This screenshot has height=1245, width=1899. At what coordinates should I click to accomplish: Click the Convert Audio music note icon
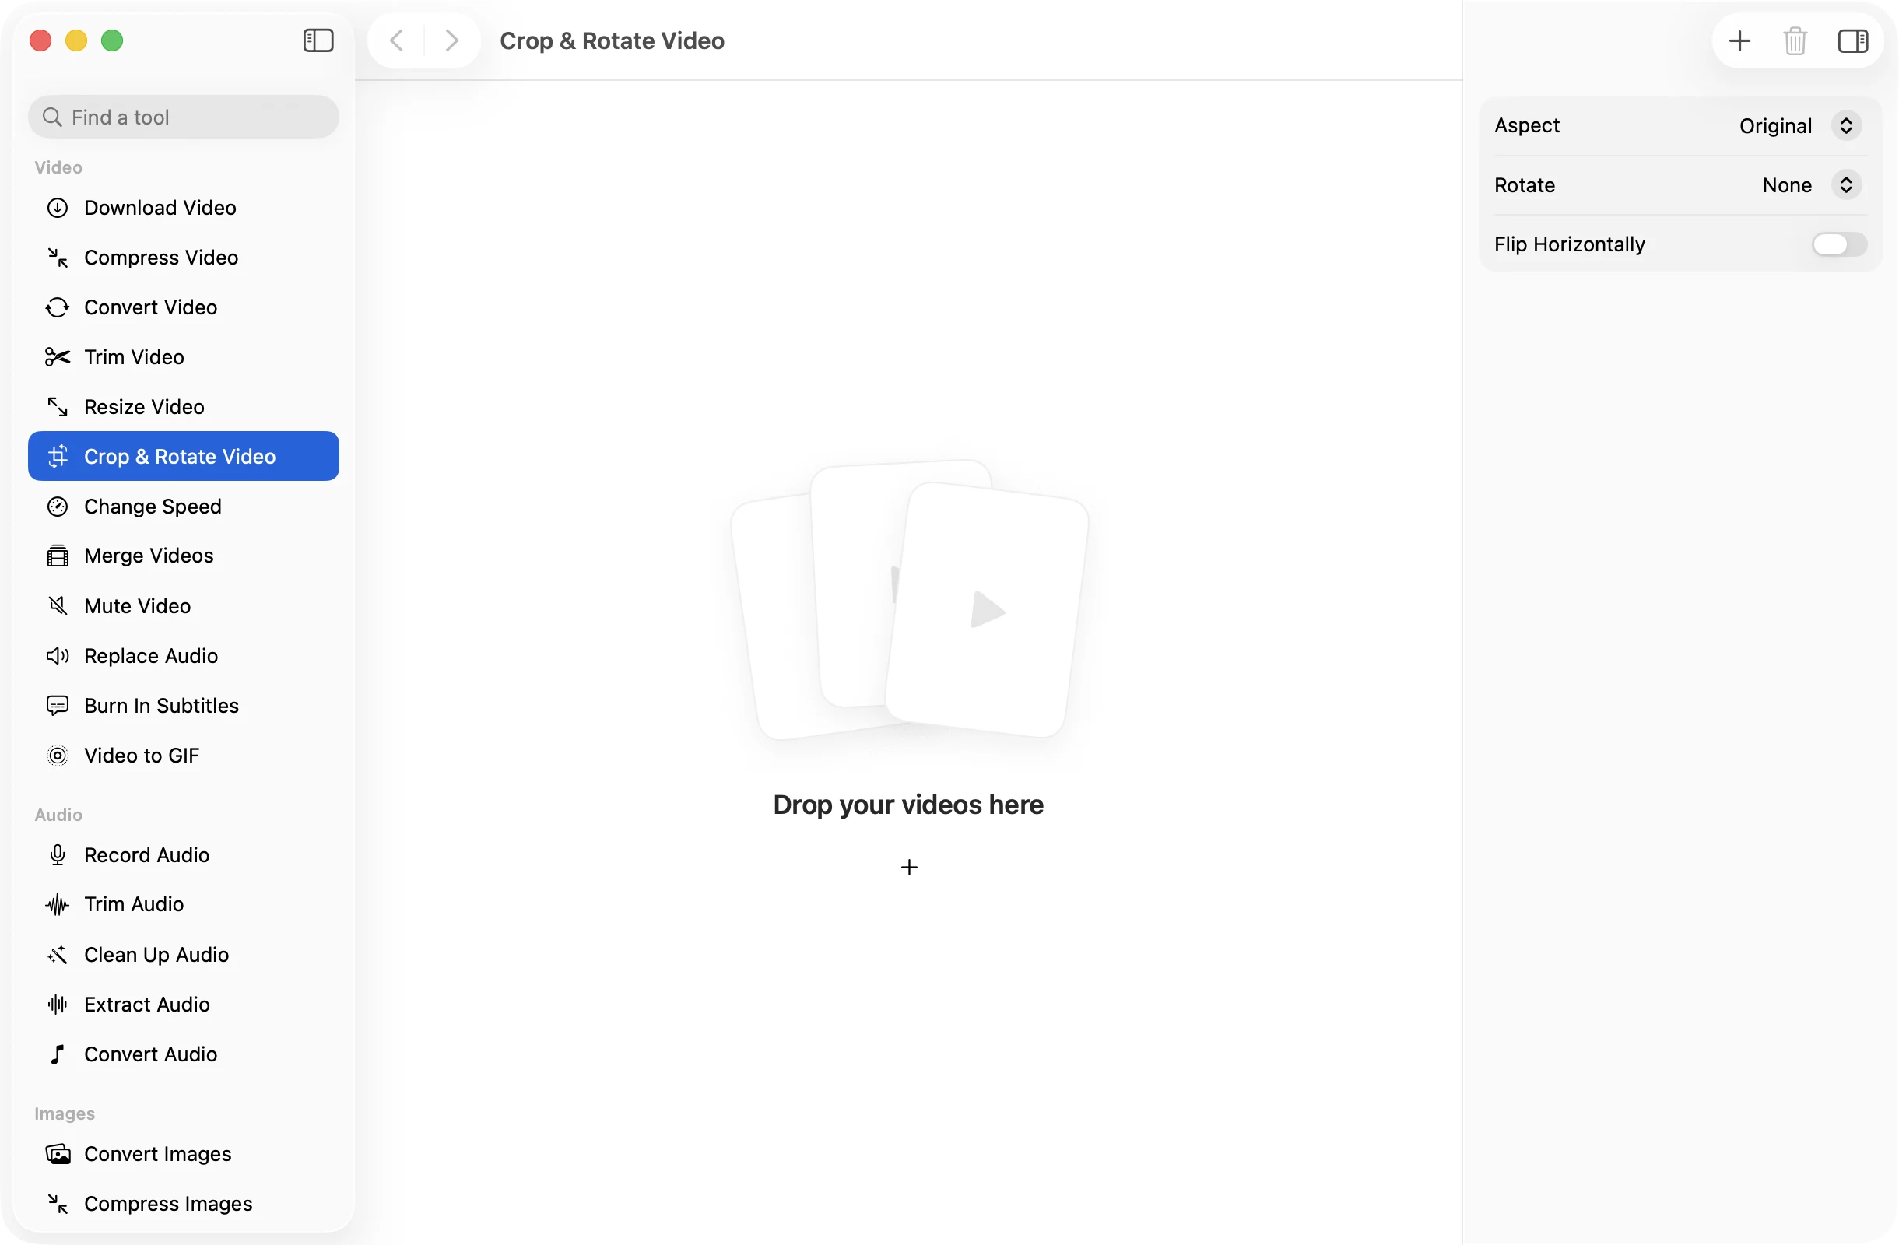58,1054
